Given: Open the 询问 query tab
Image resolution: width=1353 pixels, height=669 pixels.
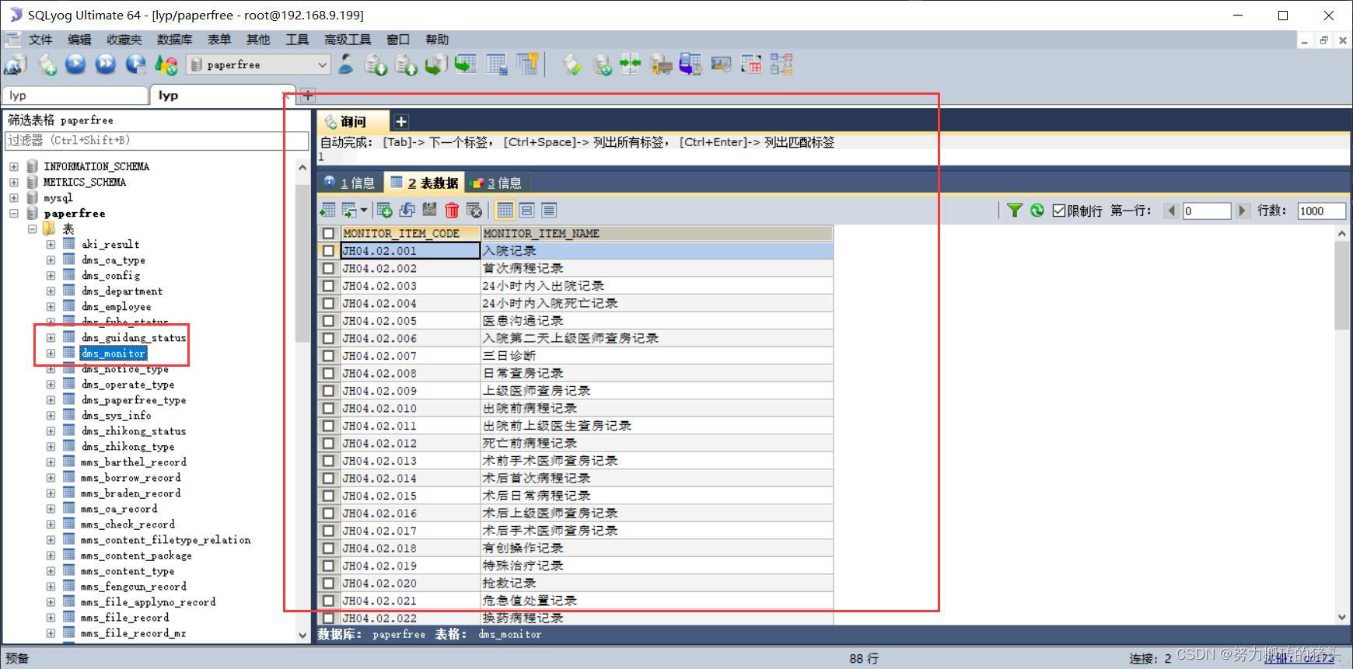Looking at the screenshot, I should point(352,121).
